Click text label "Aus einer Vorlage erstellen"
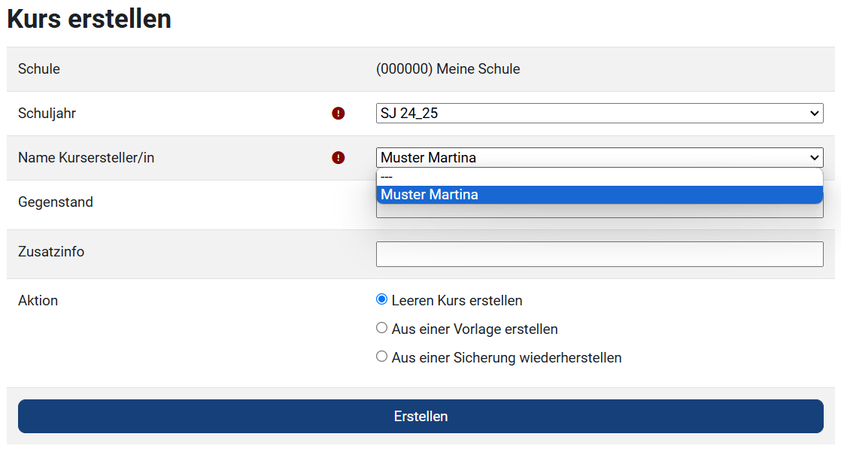Viewport: 841px width, 449px height. point(474,329)
